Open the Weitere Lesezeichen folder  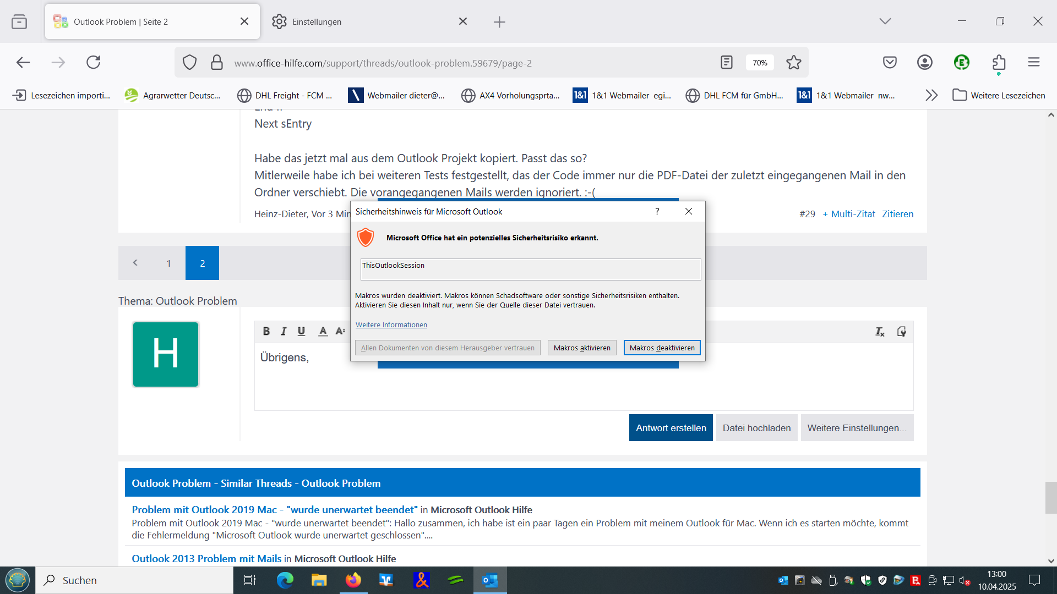tap(999, 95)
